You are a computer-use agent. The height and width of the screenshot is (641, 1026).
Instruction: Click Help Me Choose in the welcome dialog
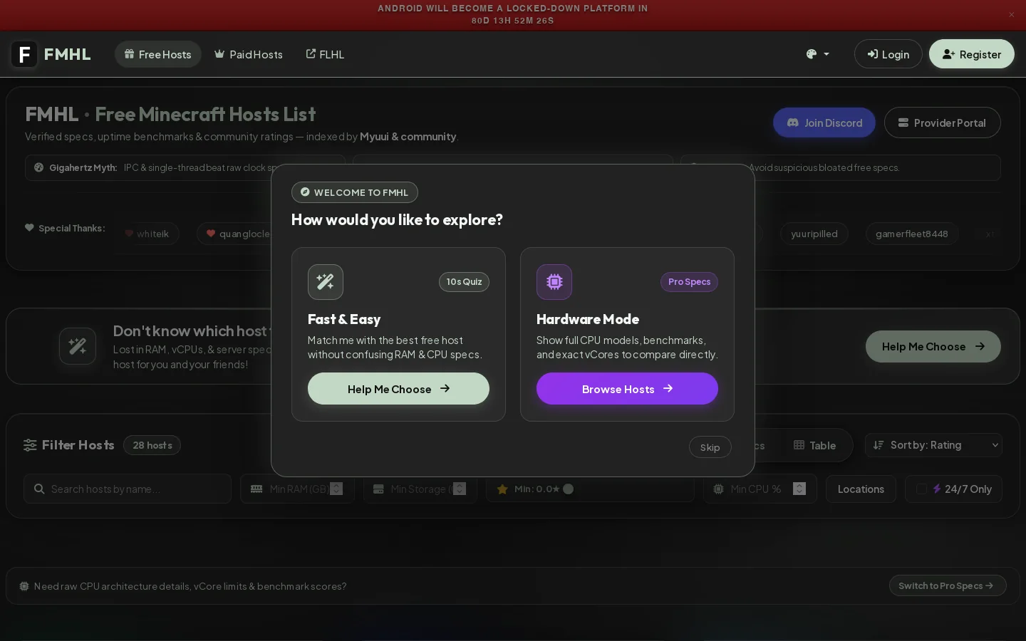click(398, 389)
